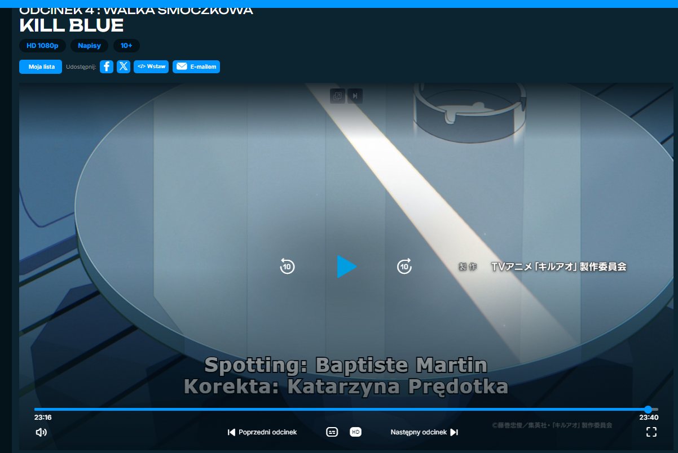Screen dimensions: 678x453
Task: Click skip-to-next icon atop video
Action: 355,96
